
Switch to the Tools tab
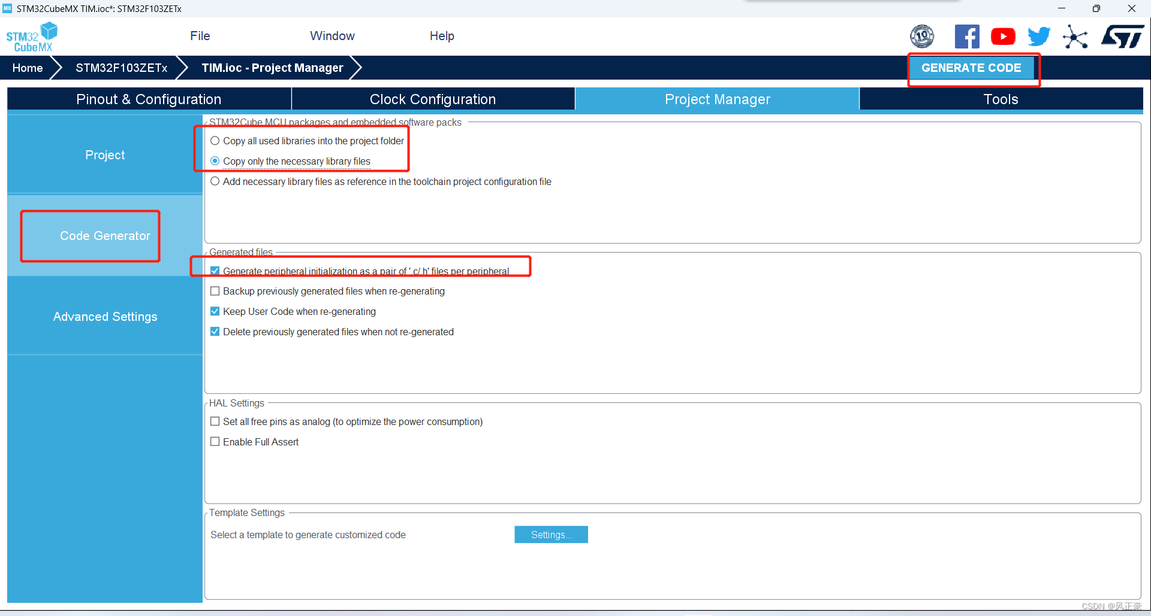[1001, 99]
